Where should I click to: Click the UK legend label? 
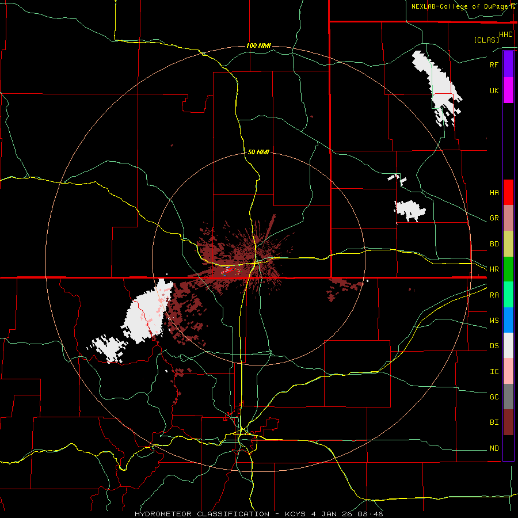click(494, 91)
